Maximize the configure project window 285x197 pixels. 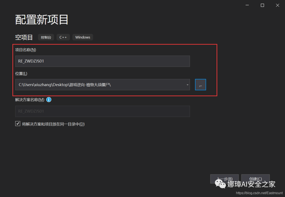coord(262,5)
